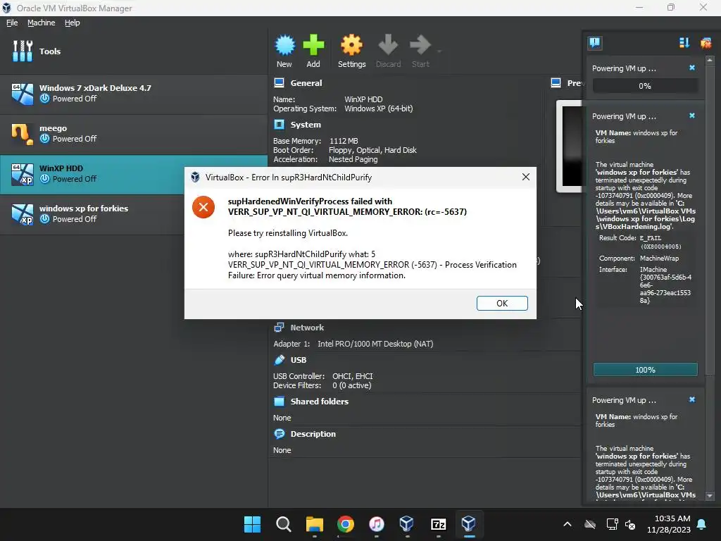Open Google Chrome from taskbar

coord(345,524)
